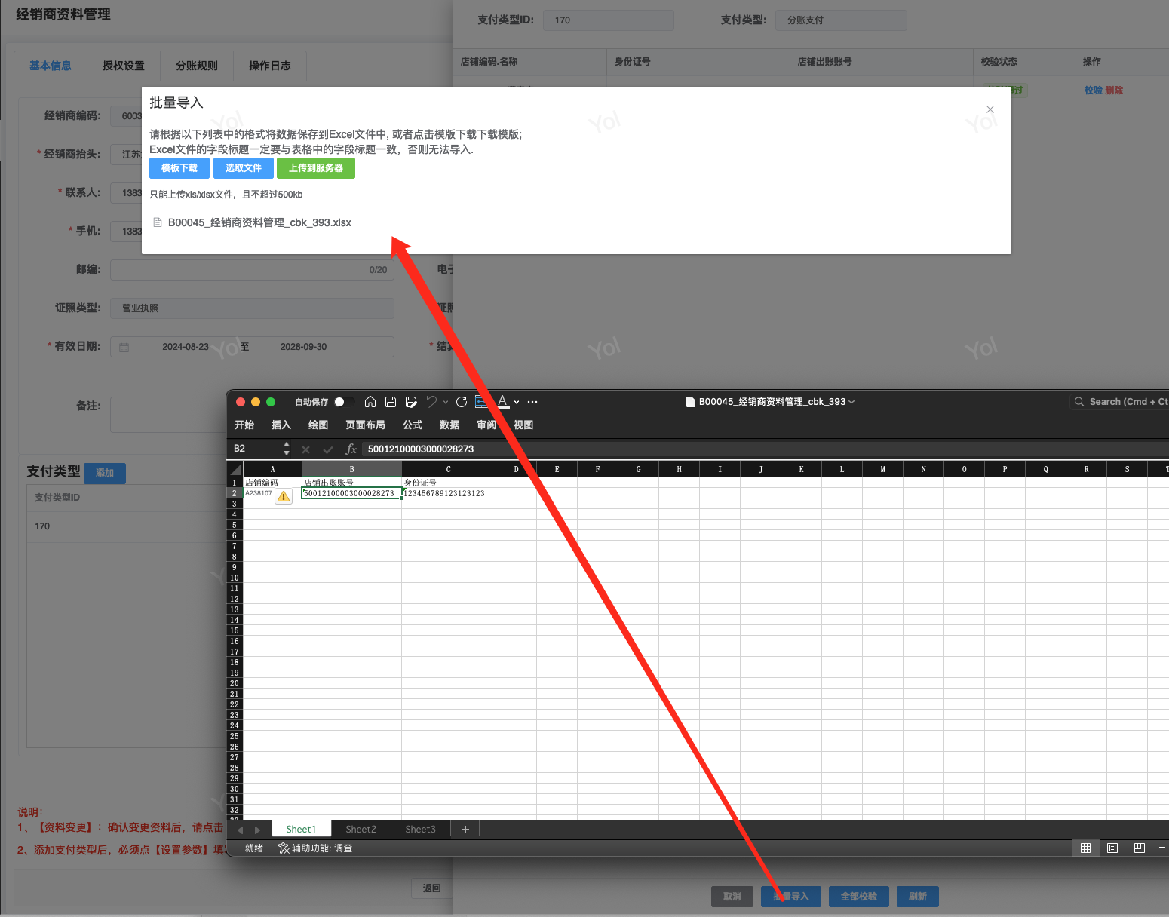Switch to the 操作日志 tab
Image resolution: width=1169 pixels, height=917 pixels.
tap(270, 66)
